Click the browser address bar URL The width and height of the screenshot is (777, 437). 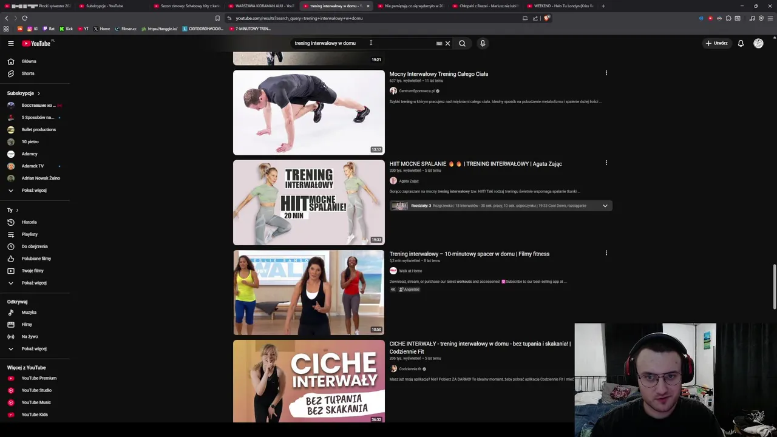tap(299, 18)
